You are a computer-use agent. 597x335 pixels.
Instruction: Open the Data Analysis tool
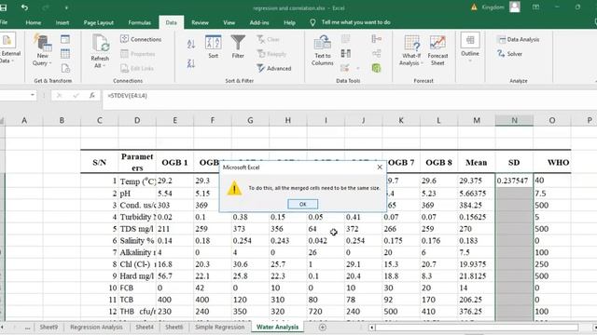point(519,39)
